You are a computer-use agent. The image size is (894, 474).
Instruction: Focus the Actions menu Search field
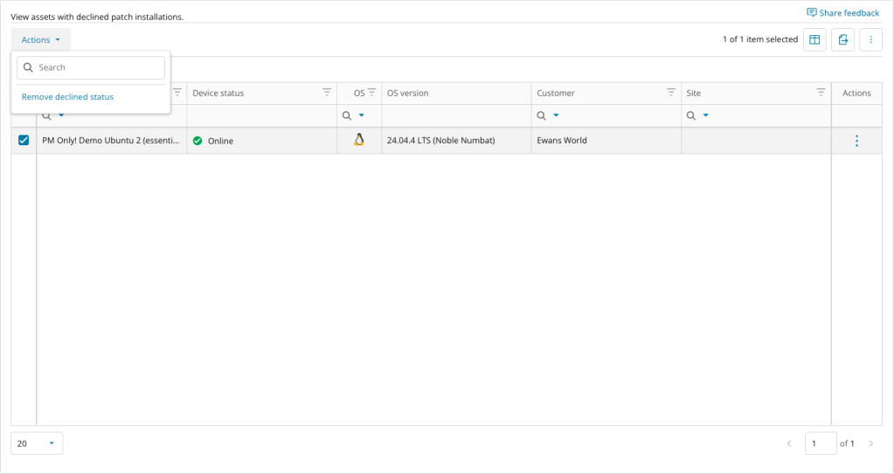pos(91,67)
